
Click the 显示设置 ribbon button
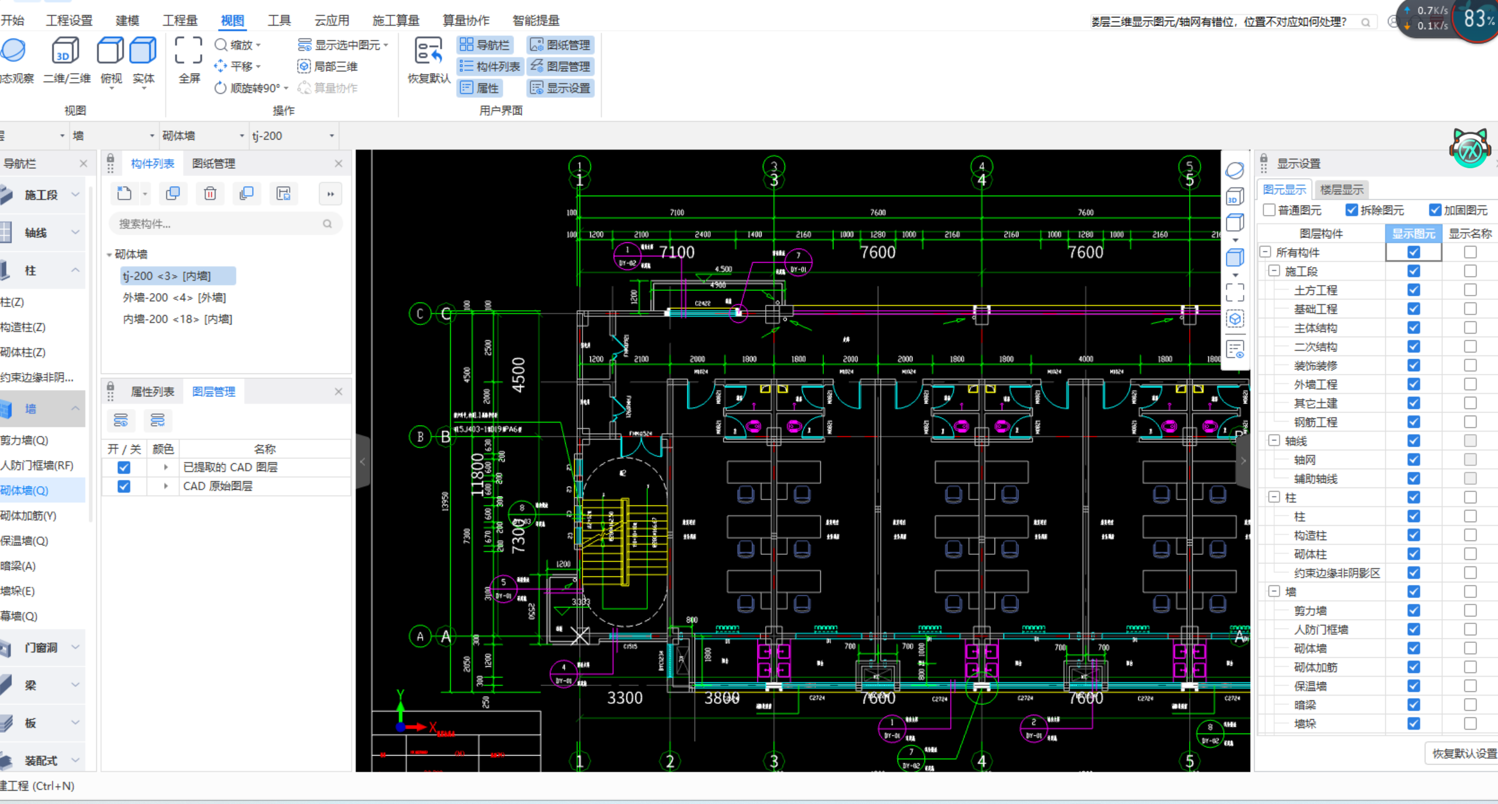pyautogui.click(x=560, y=88)
